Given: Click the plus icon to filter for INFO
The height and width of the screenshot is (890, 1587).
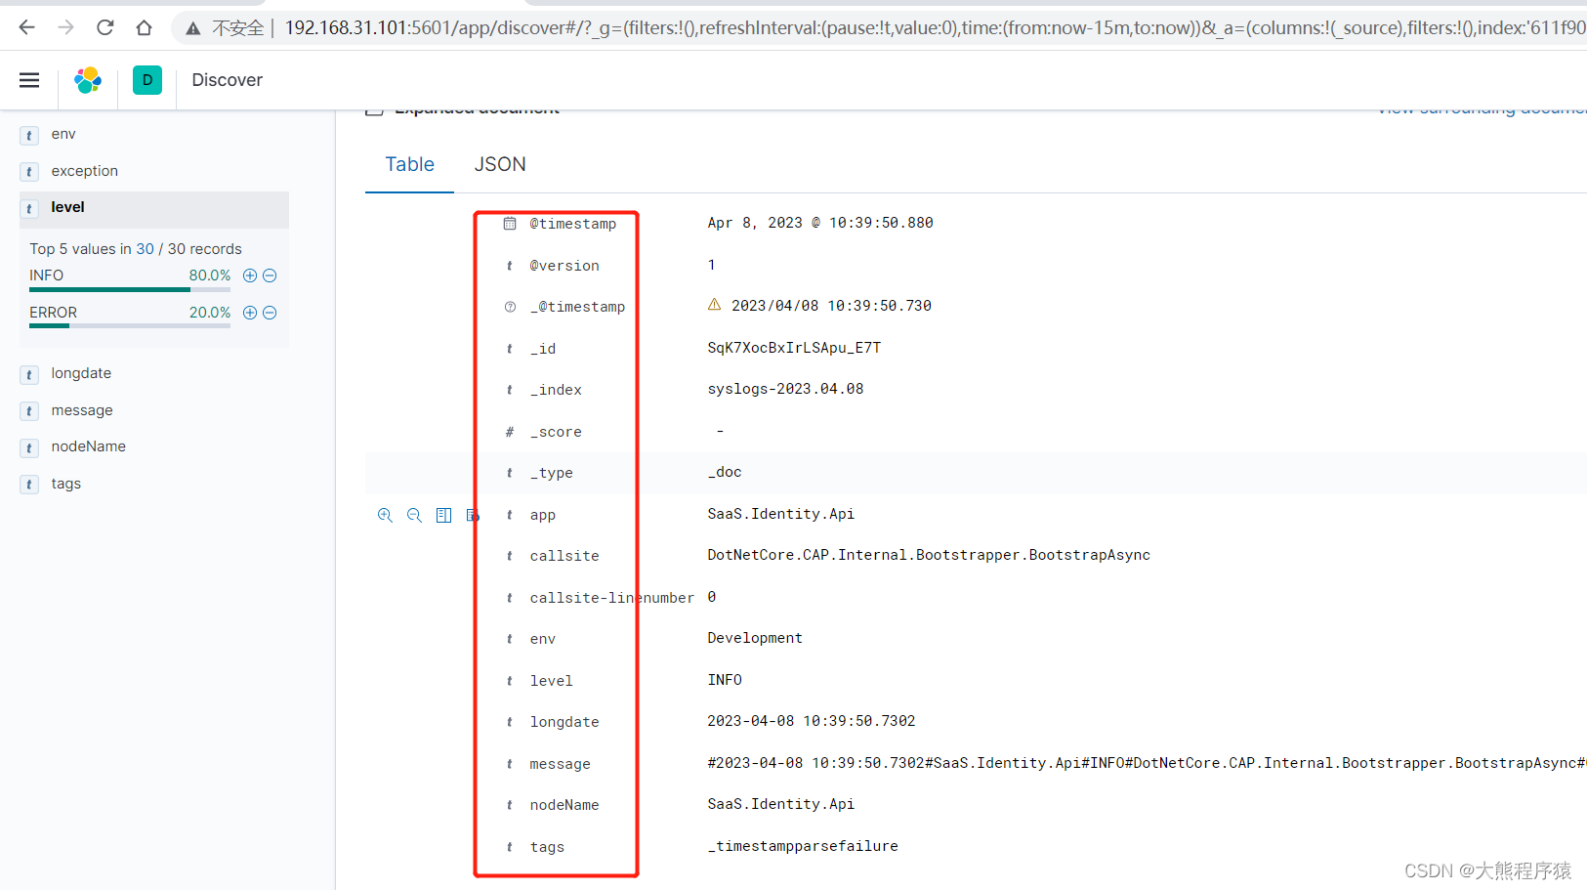Looking at the screenshot, I should (249, 275).
